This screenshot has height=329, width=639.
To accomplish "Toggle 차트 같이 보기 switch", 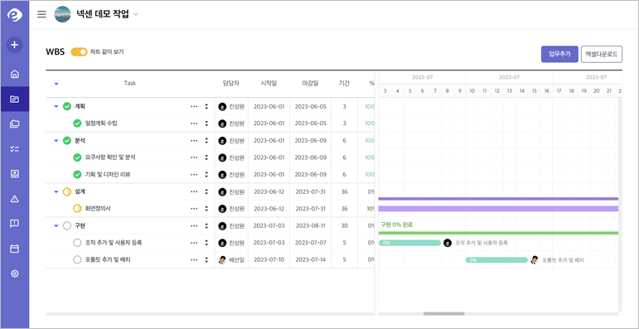I will tap(79, 52).
